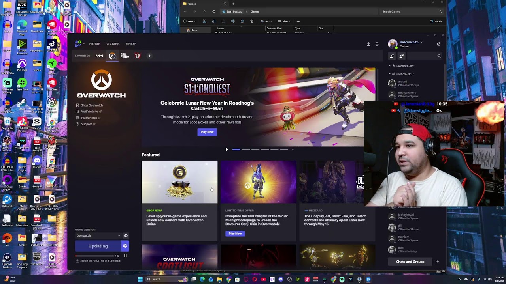This screenshot has width=506, height=284.
Task: Click the Updating button for Overwatch
Action: coord(98,246)
